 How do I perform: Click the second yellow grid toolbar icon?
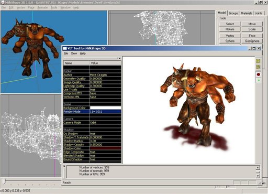tap(258, 67)
